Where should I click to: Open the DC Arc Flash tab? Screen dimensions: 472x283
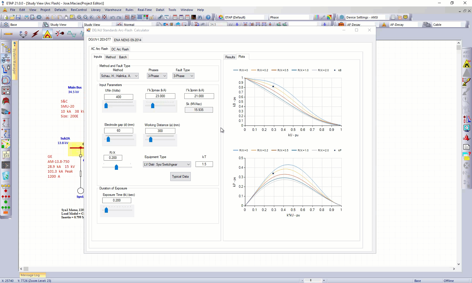click(120, 49)
